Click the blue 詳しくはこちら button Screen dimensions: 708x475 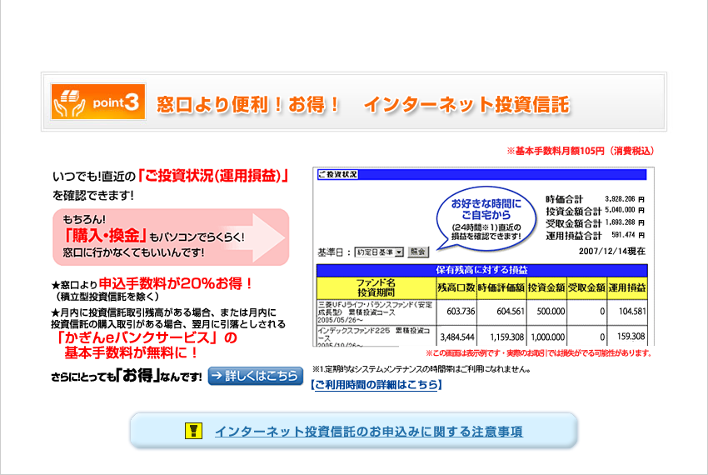pos(255,376)
